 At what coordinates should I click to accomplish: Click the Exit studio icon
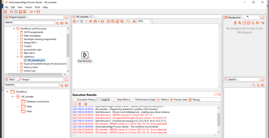pyautogui.click(x=38, y=12)
